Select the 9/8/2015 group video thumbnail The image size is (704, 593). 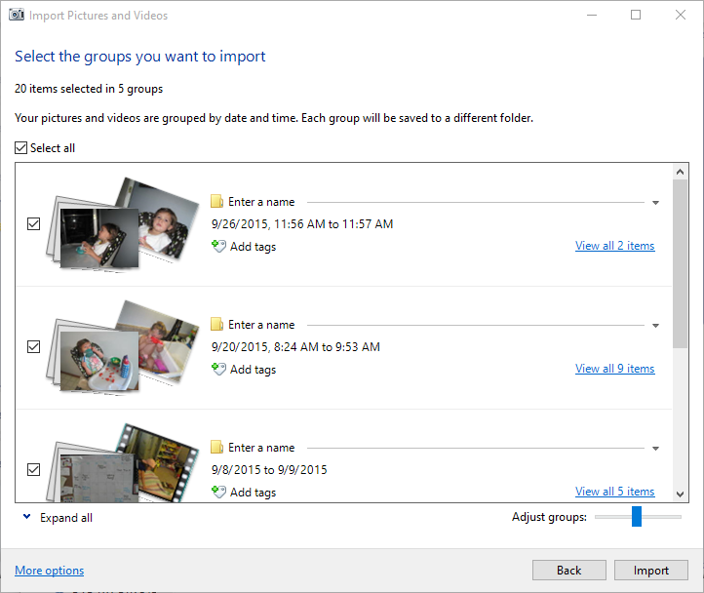[x=122, y=462]
